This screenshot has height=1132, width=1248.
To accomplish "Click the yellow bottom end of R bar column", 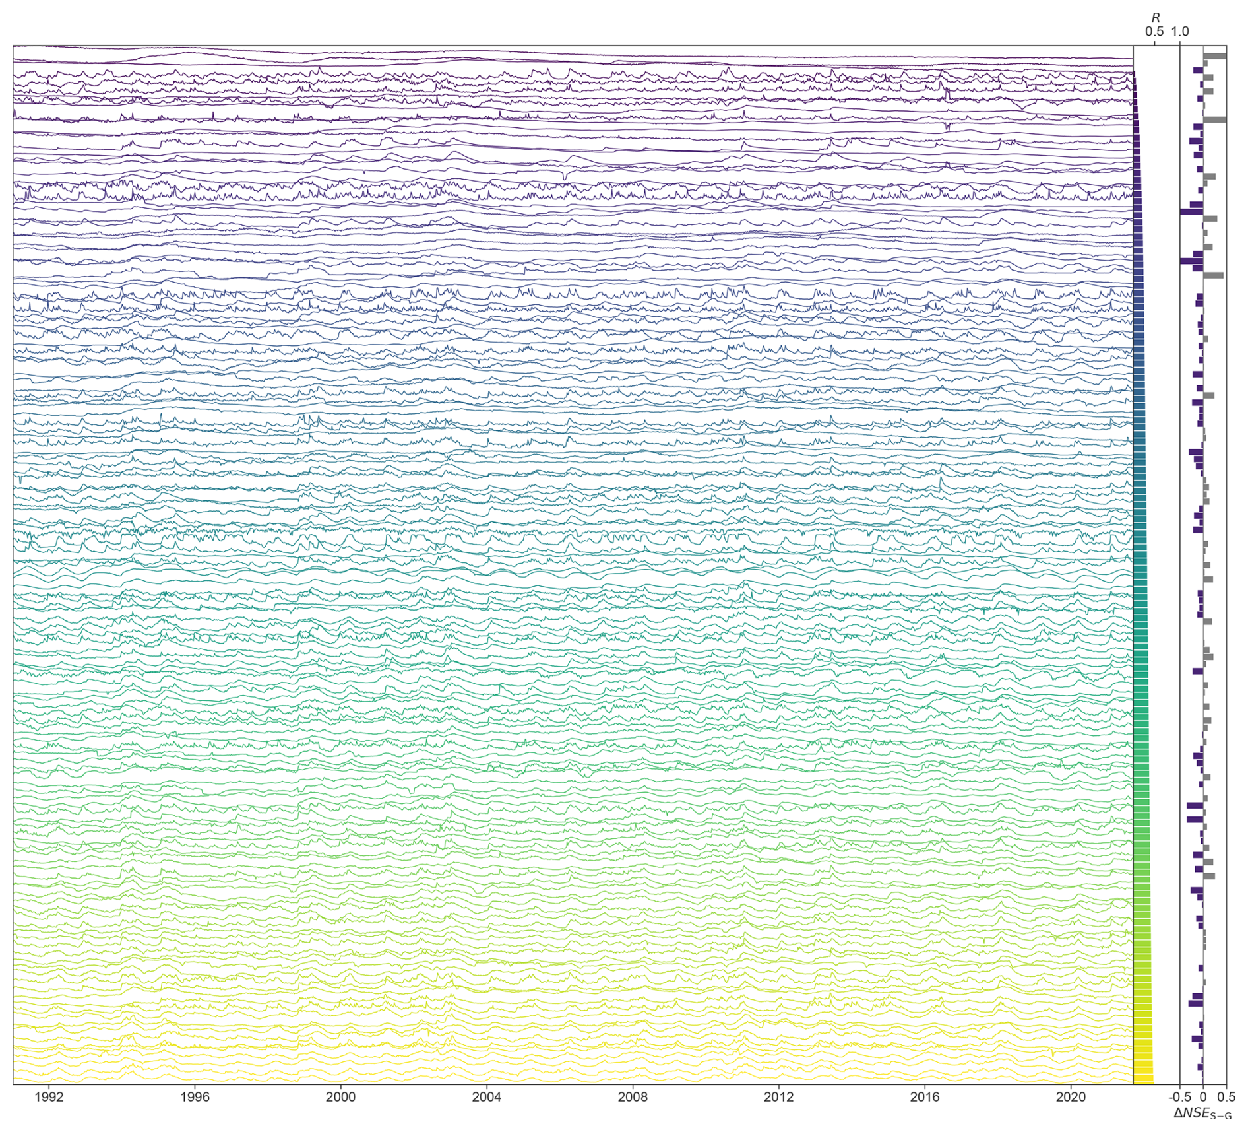I will 1143,1077.
